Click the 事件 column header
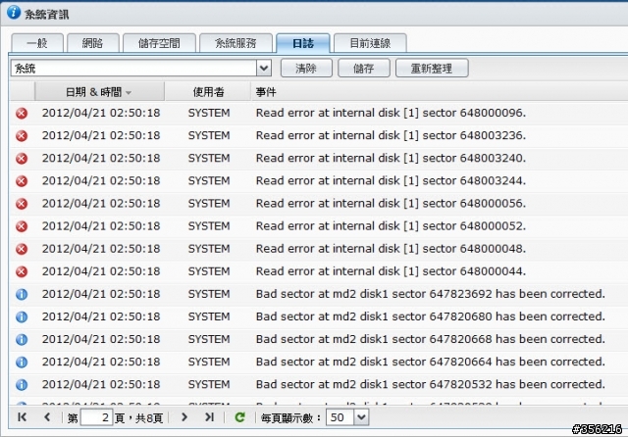 [x=440, y=92]
